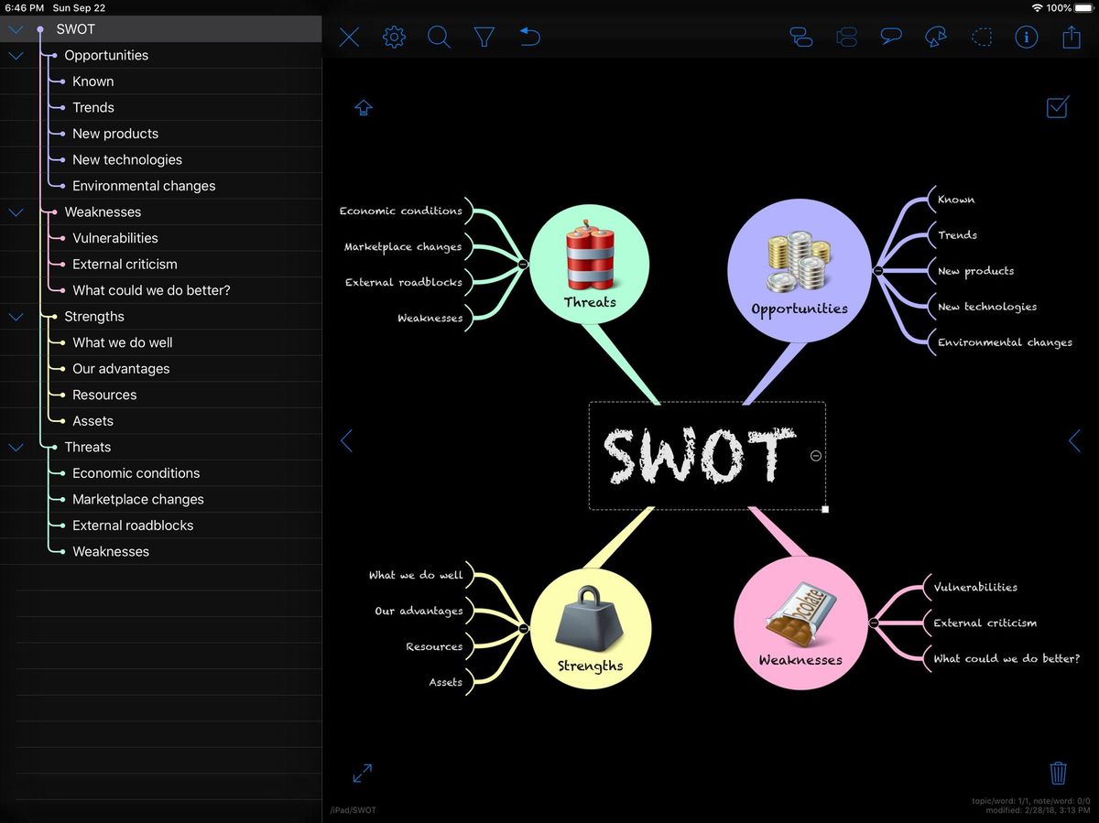Create a relationship link between topics

[936, 37]
